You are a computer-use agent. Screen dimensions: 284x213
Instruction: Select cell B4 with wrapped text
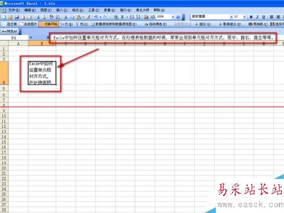click(42, 73)
